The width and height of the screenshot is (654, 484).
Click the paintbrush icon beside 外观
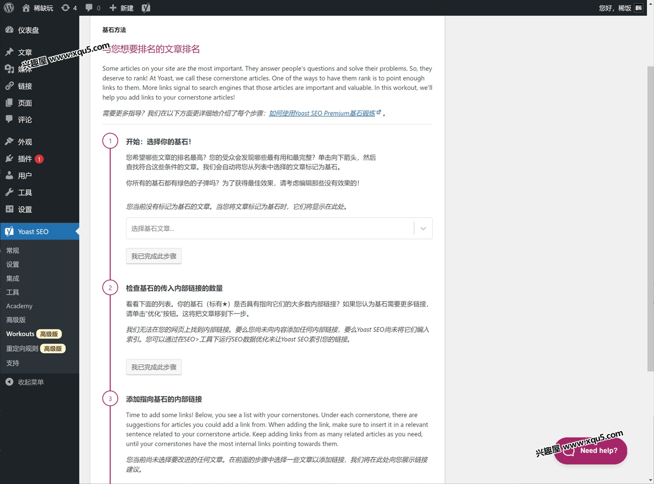(9, 142)
